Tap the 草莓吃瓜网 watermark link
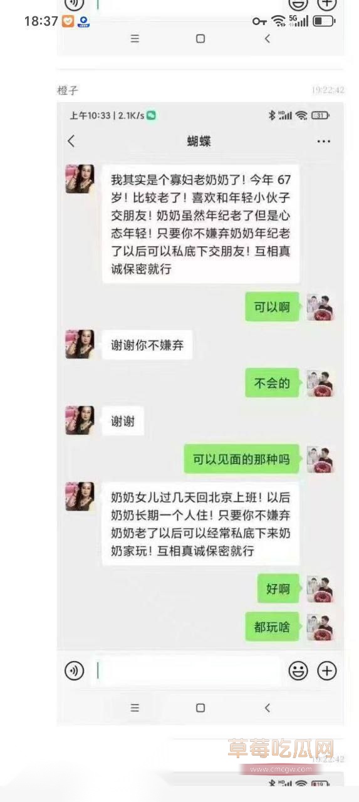The image size is (359, 802). click(280, 749)
